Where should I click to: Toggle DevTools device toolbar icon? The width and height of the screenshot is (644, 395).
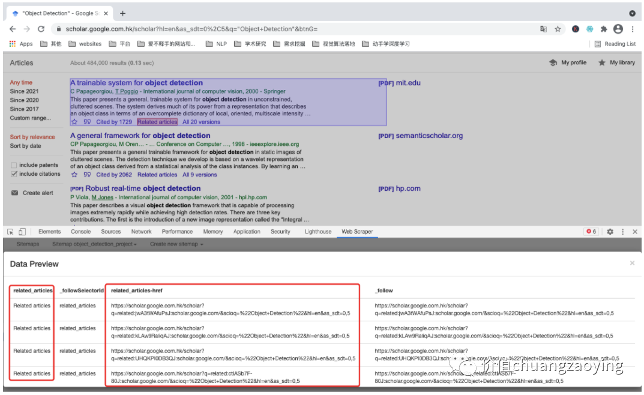(22, 232)
